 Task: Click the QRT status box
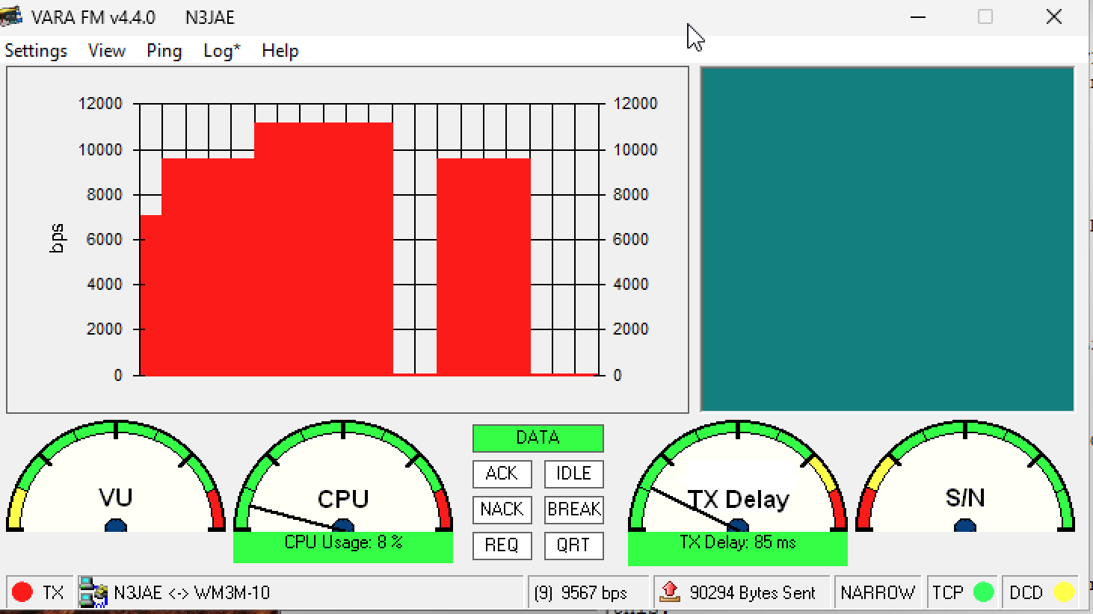pos(573,545)
